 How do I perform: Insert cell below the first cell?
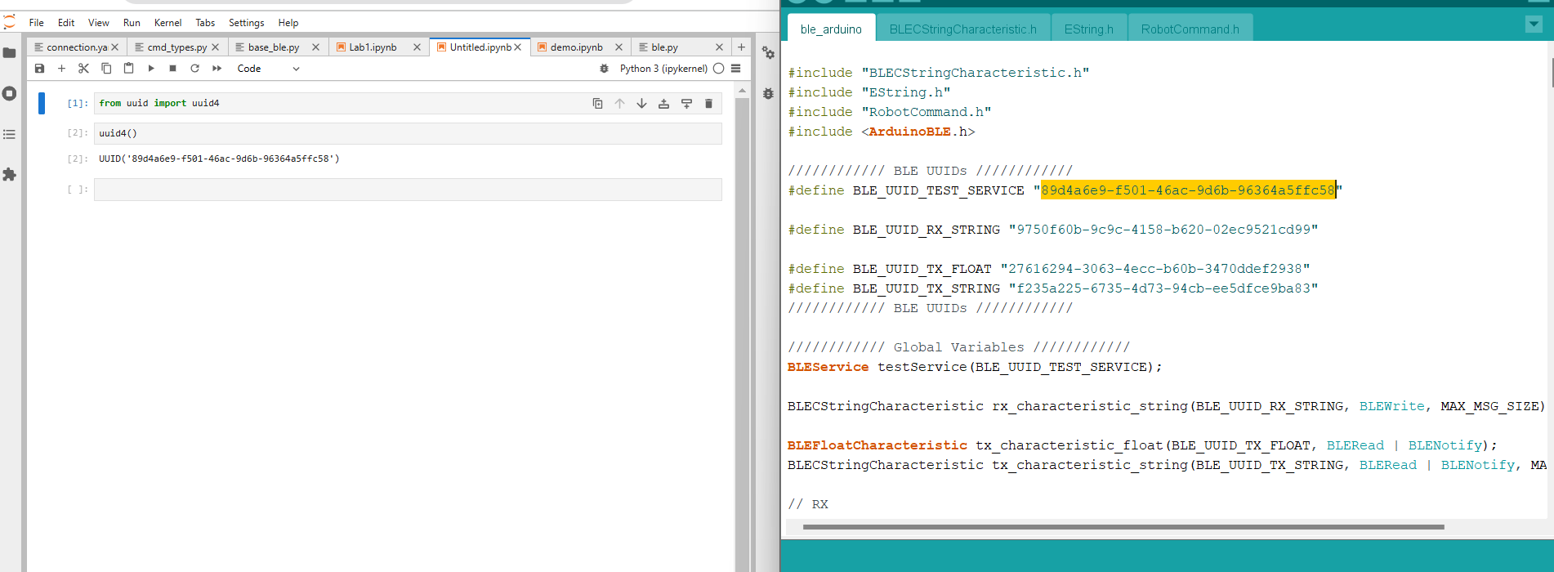[x=686, y=104]
